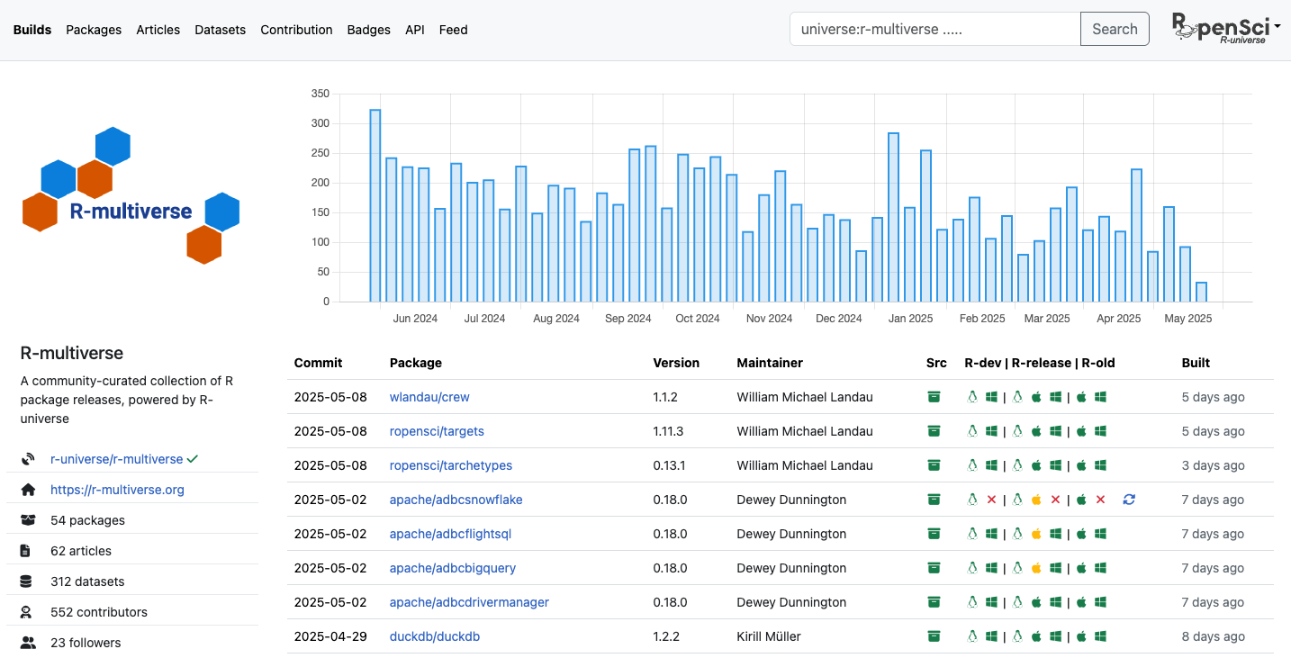1291x658 pixels.
Task: Click the home icon beside the website link
Action: click(x=27, y=489)
